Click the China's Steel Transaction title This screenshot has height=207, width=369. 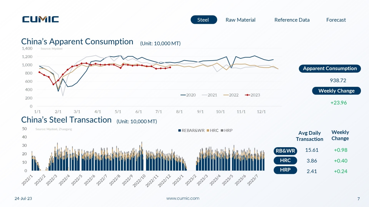[x=66, y=120]
